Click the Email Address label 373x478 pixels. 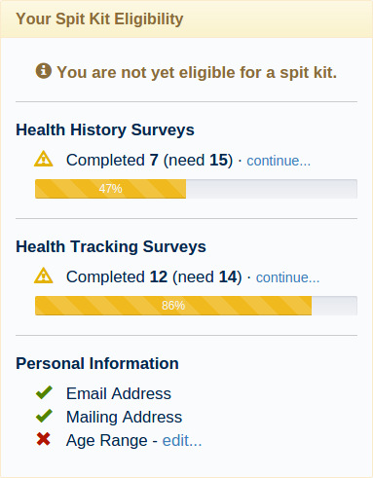tap(119, 393)
